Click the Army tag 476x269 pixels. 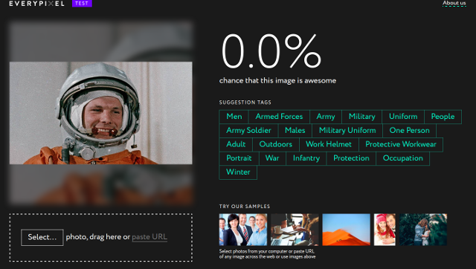(x=326, y=117)
